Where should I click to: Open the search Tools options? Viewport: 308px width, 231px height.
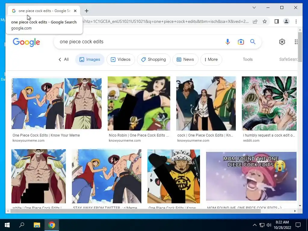pyautogui.click(x=248, y=59)
